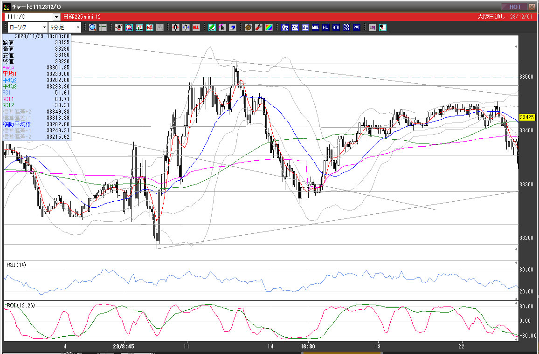Viewport: 539px width, 354px height.
Task: Click the 大阪日通し session label
Action: 491,17
